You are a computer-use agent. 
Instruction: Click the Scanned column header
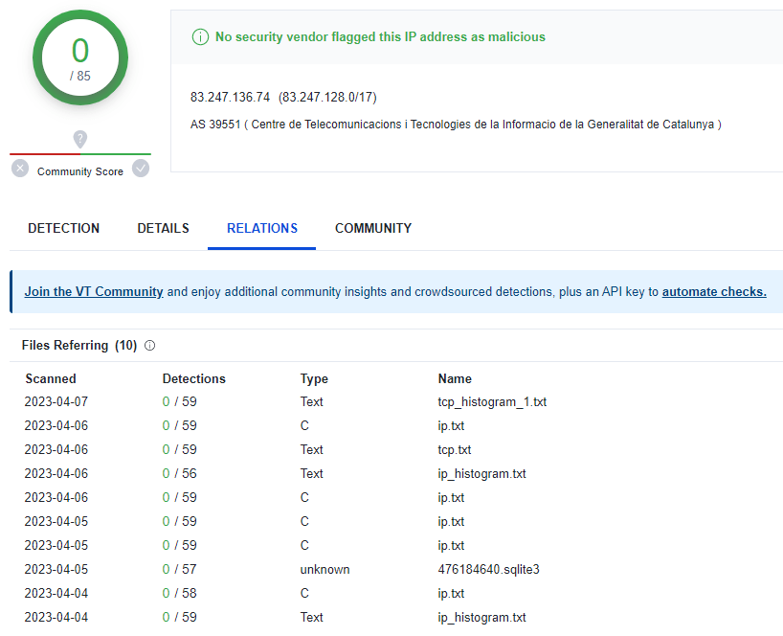(x=51, y=378)
